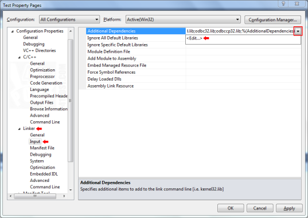The image size is (308, 218).
Task: Click the tree vertical scrollbar thumb
Action: pyautogui.click(x=71, y=101)
